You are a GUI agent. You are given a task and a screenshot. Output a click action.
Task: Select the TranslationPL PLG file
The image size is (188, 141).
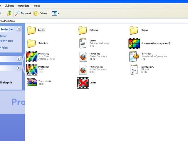coord(134,69)
